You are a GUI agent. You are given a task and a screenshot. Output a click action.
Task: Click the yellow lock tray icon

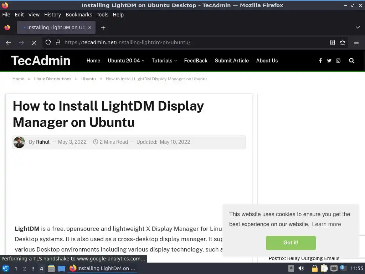[314, 268]
